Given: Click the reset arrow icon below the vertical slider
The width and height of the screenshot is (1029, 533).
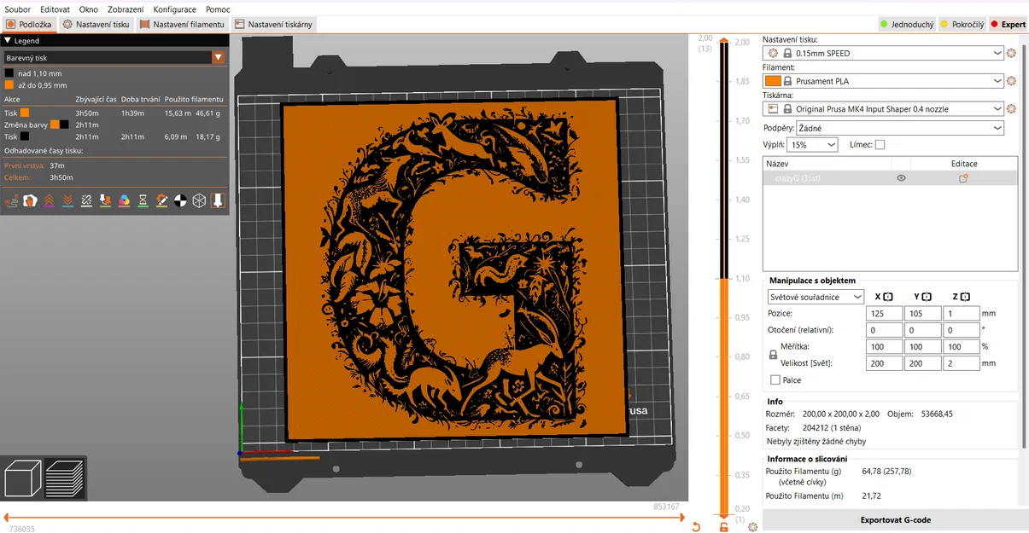Looking at the screenshot, I should tap(696, 527).
